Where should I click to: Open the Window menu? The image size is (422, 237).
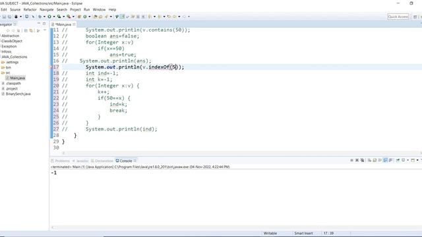click(99, 9)
